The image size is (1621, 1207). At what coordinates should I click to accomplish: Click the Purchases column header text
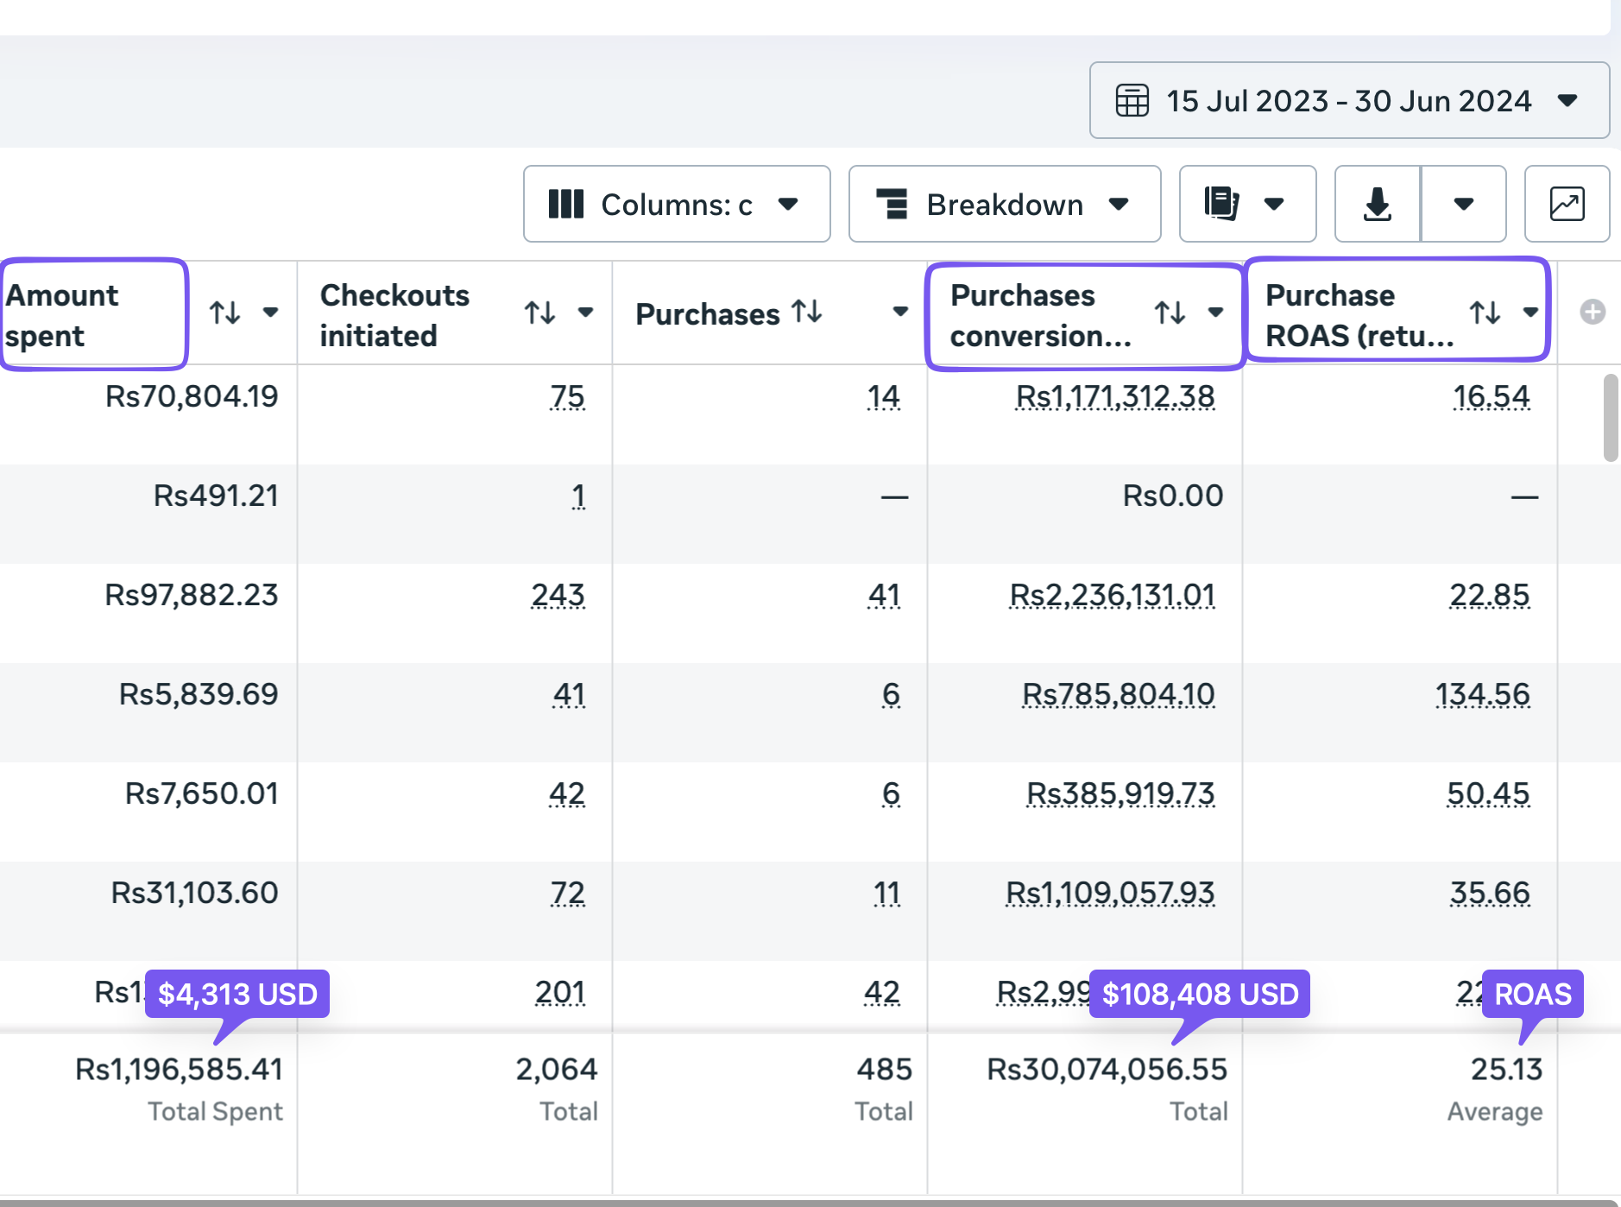(x=708, y=314)
